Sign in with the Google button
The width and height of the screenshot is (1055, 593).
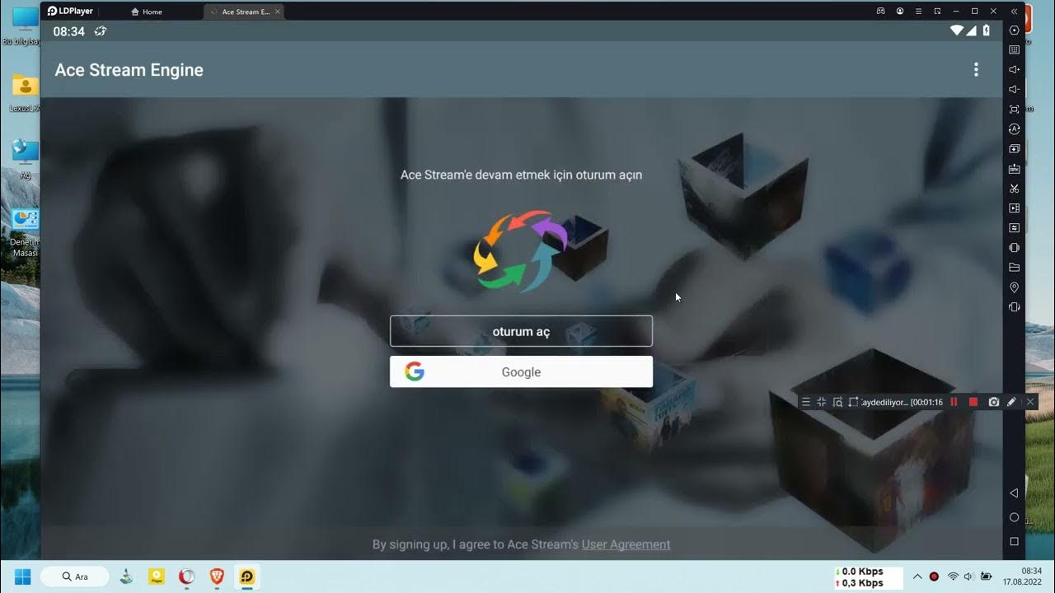(x=521, y=371)
